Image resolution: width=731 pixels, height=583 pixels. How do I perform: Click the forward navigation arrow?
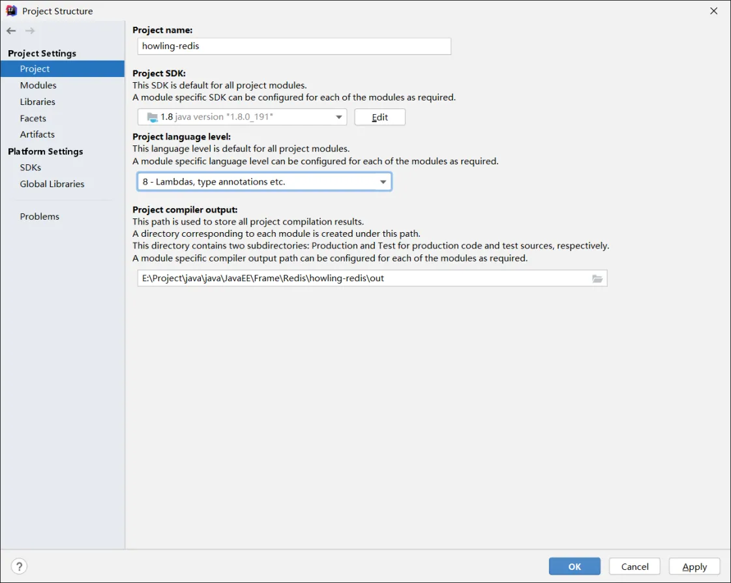(30, 31)
